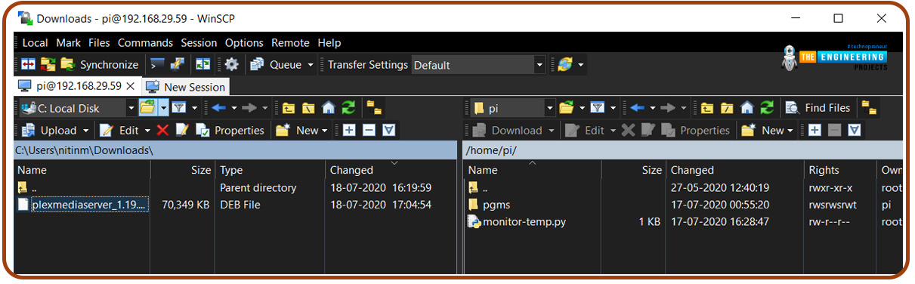Click the select files plus icon in local panel
915x284 pixels.
349,130
